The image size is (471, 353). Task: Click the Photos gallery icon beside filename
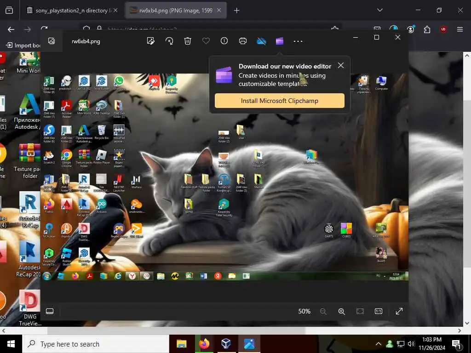coord(52,41)
